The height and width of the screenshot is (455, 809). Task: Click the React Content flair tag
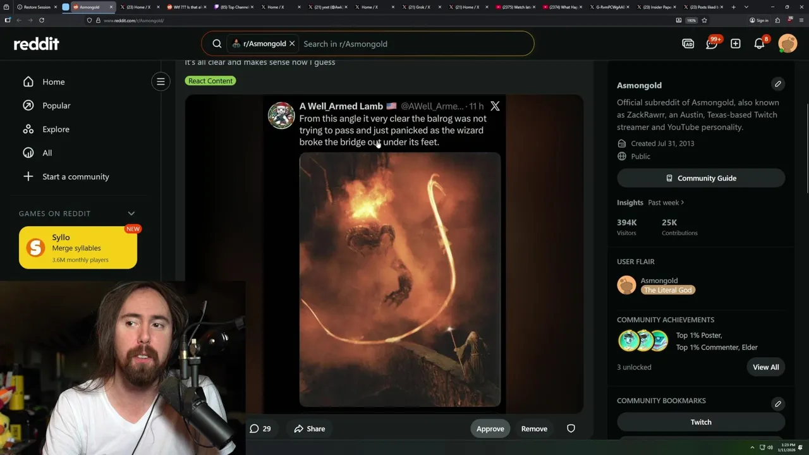coord(210,81)
